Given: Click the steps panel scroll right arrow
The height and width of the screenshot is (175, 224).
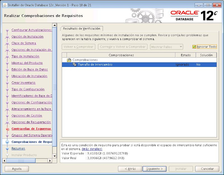Looking at the screenshot, I should 50,160.
